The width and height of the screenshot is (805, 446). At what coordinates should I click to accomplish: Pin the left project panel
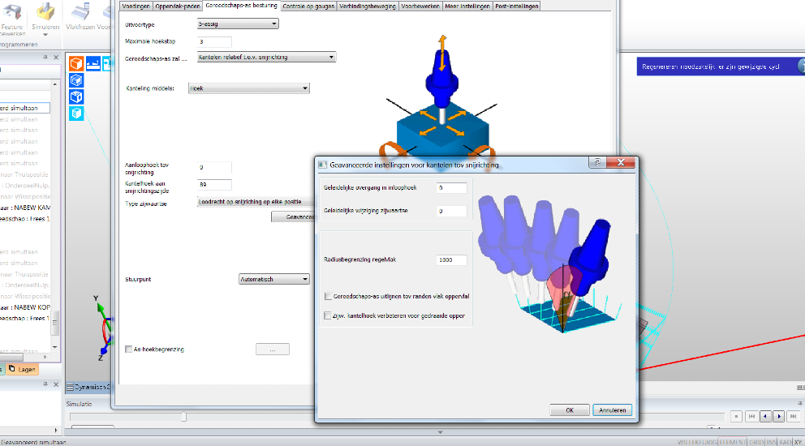pos(45,58)
